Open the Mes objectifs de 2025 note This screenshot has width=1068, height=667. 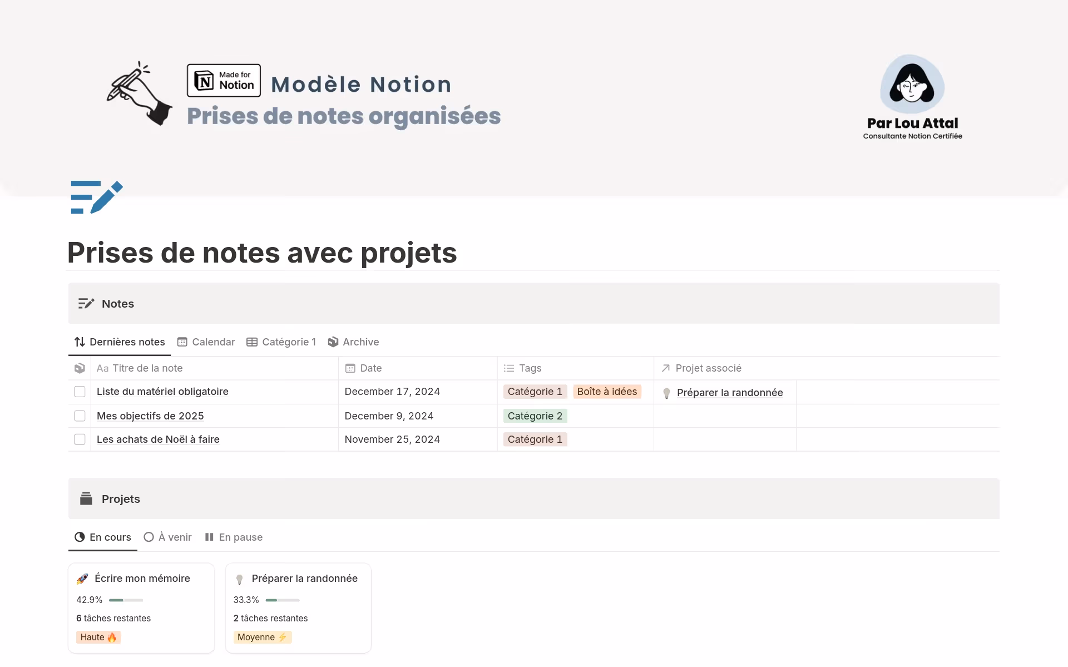tap(150, 416)
